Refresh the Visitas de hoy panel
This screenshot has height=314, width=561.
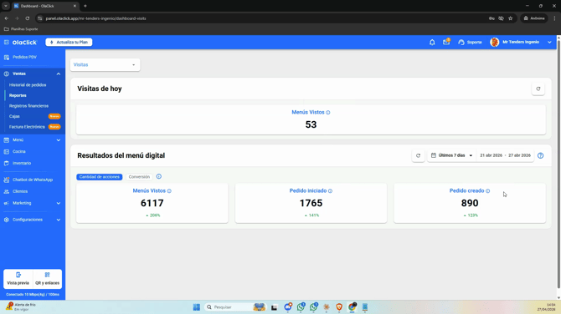[x=538, y=89]
